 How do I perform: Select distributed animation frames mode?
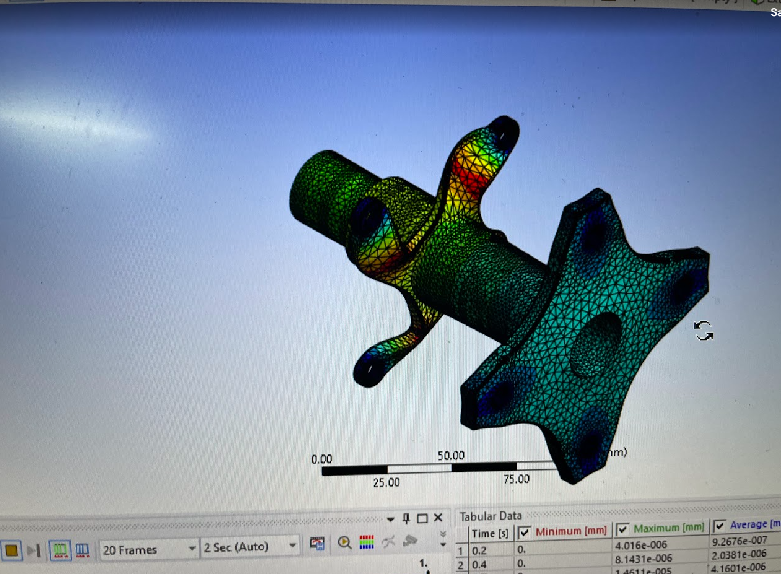pyautogui.click(x=60, y=550)
